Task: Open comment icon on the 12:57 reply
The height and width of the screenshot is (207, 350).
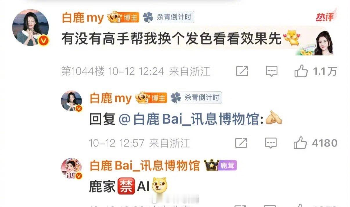Action: tap(270, 143)
